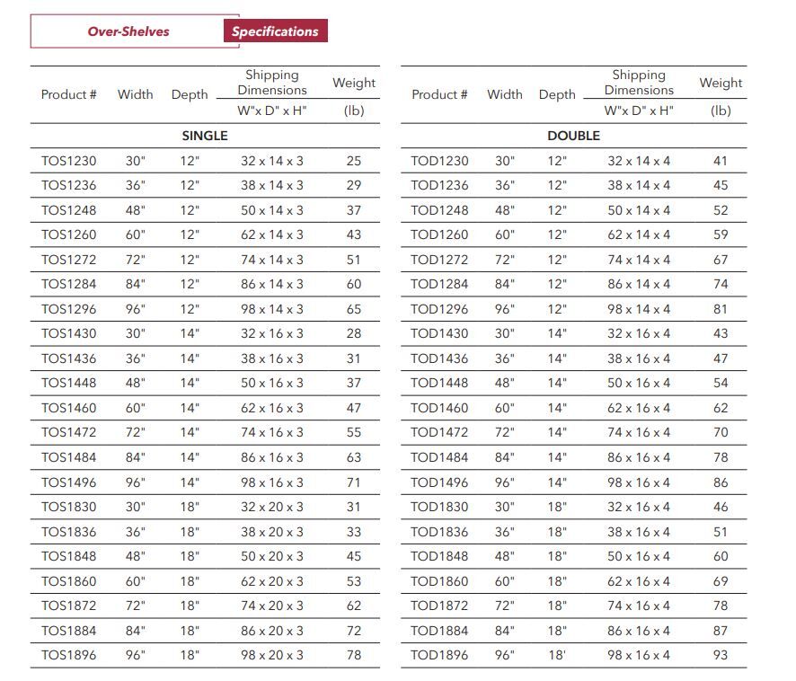
Task: Select the Over-Shelves tab
Action: coord(128,31)
